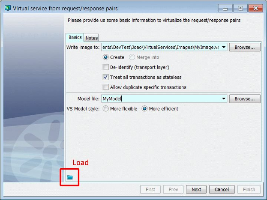Uncheck Treat all transactions as stateless

point(105,77)
